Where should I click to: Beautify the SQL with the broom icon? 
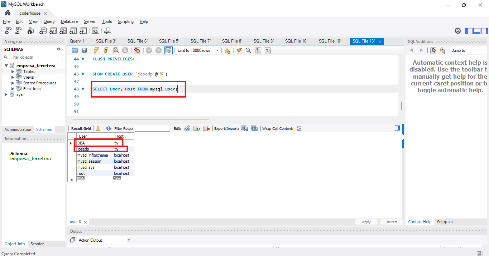pos(239,50)
